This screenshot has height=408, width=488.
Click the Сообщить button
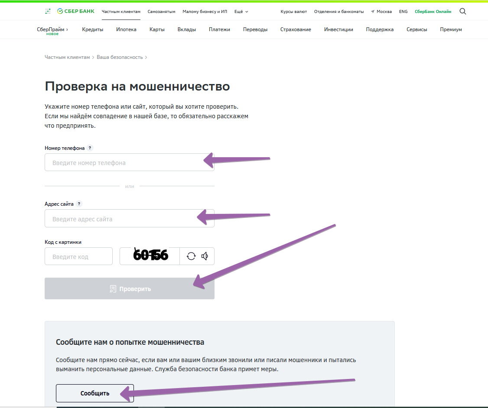(94, 393)
